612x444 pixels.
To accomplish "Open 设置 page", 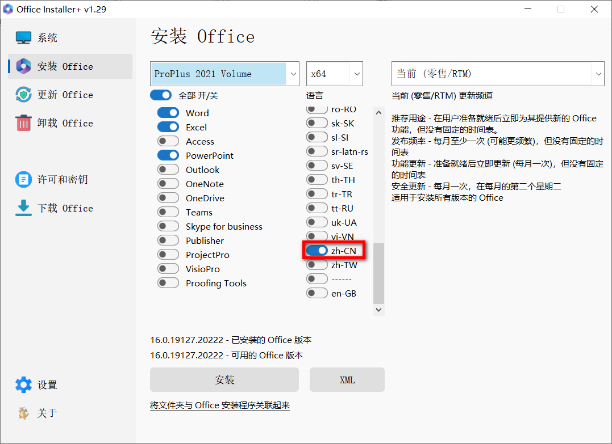I will point(70,385).
